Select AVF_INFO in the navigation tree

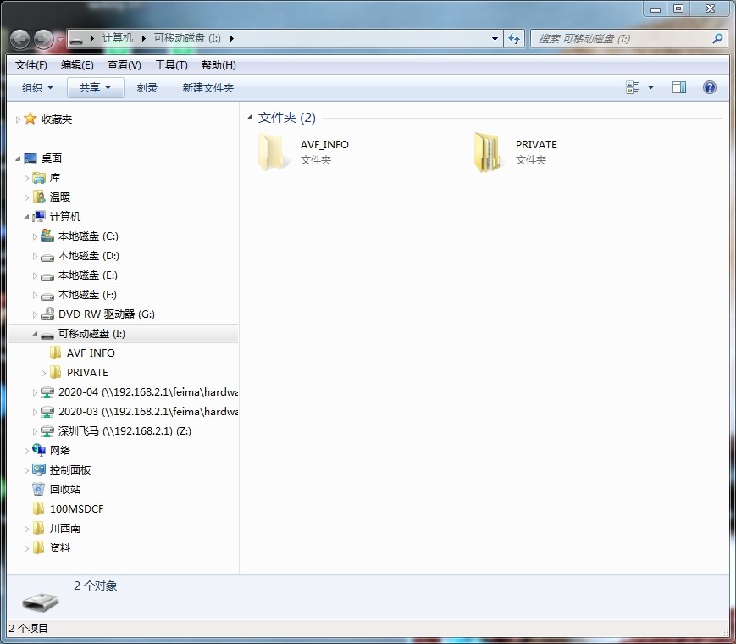pyautogui.click(x=91, y=353)
